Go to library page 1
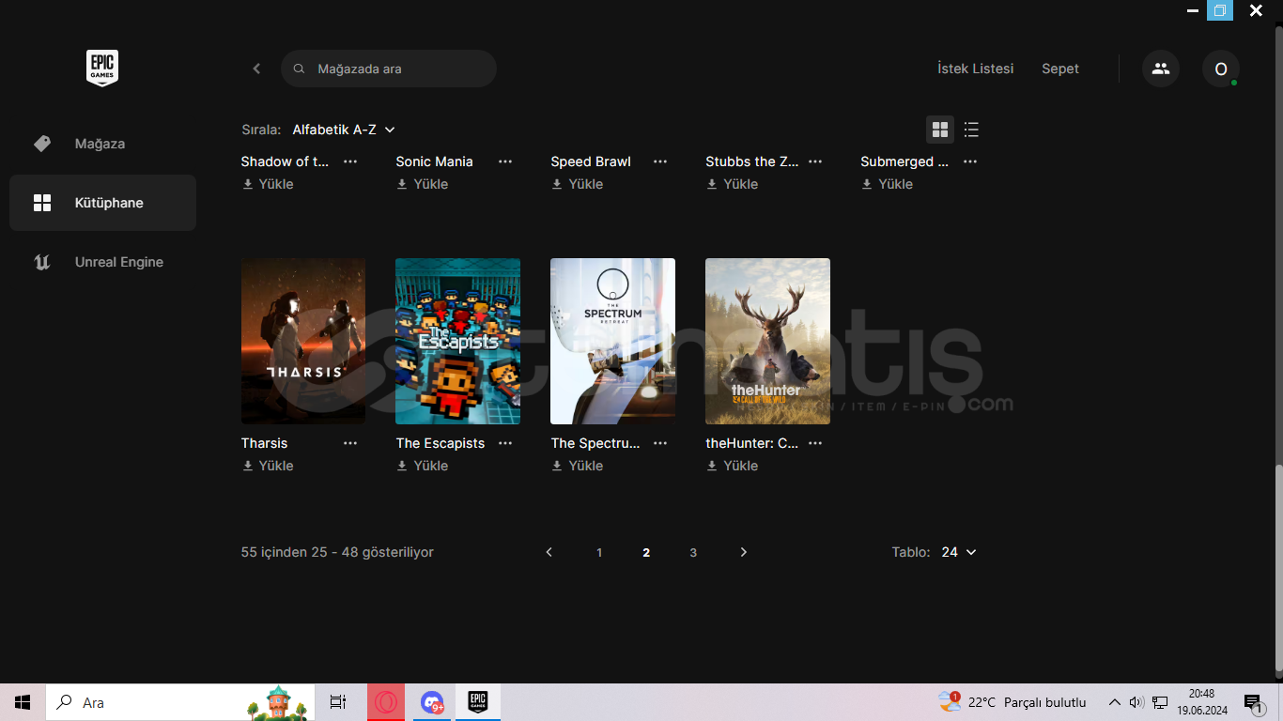Viewport: 1283px width, 721px height. coord(599,552)
